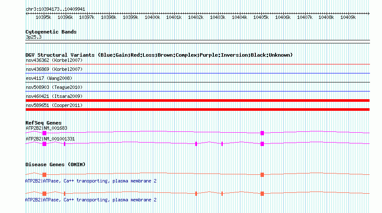This screenshot has width=382, height=213.
Task: Select the black line under esv4117
Action: [x=197, y=82]
